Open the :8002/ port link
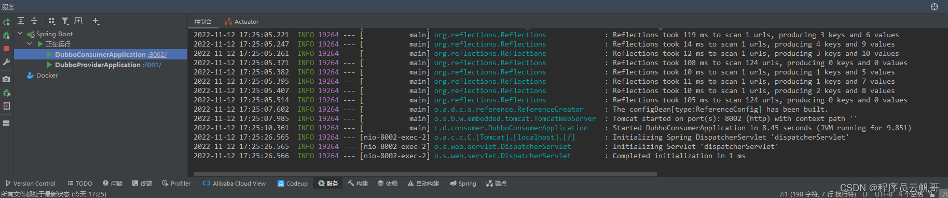 pos(157,54)
